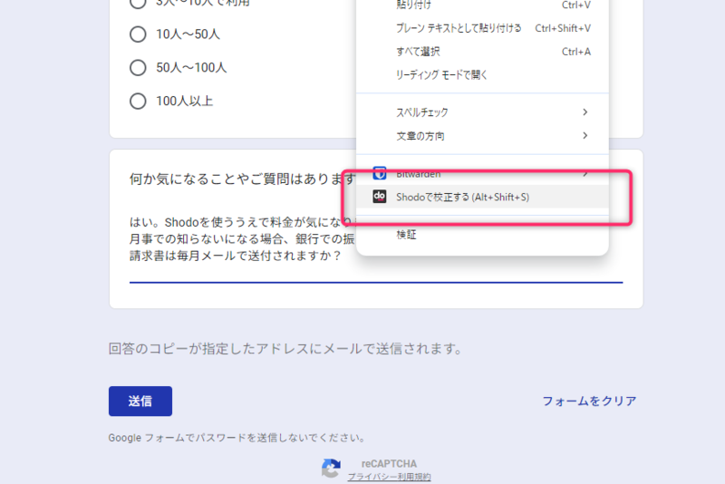Open the reCAPTCHA privacy and terms link
Image resolution: width=725 pixels, height=484 pixels.
tap(390, 477)
